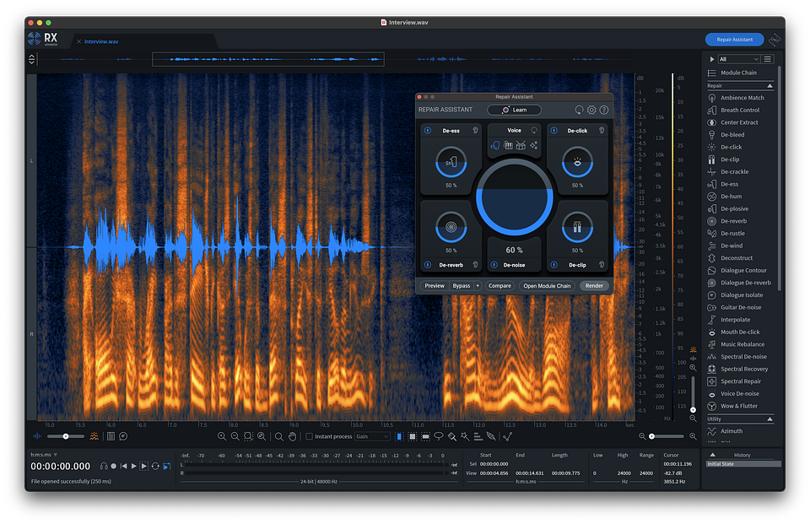Click the grab hand tool

[293, 436]
